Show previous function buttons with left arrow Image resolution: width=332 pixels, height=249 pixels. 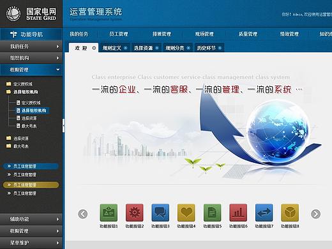[83, 214]
